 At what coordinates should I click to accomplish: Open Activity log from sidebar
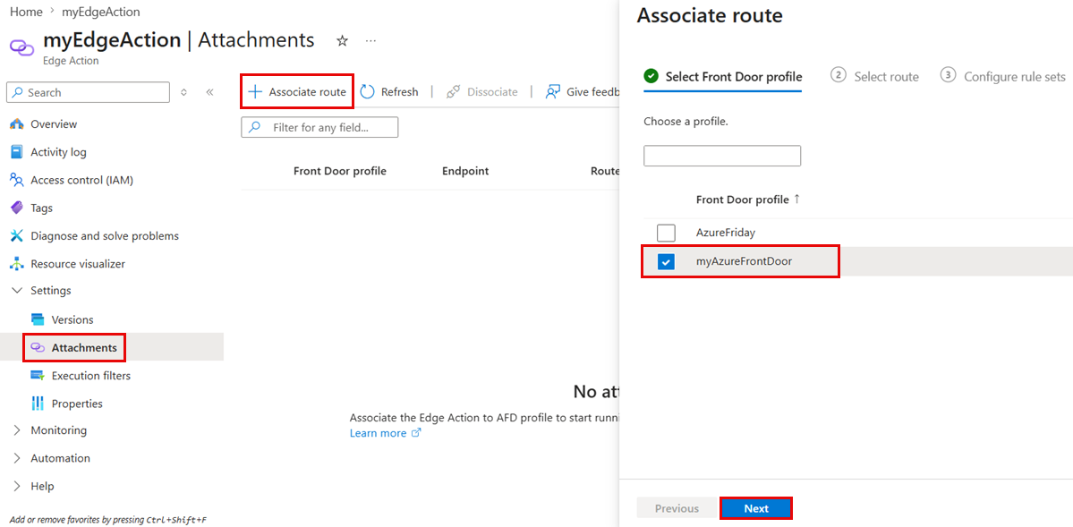point(58,152)
